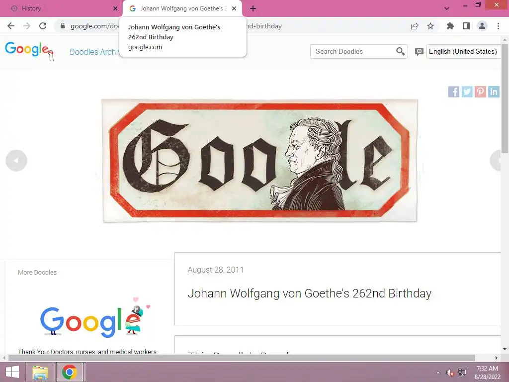Click the More Doodles label

point(37,272)
